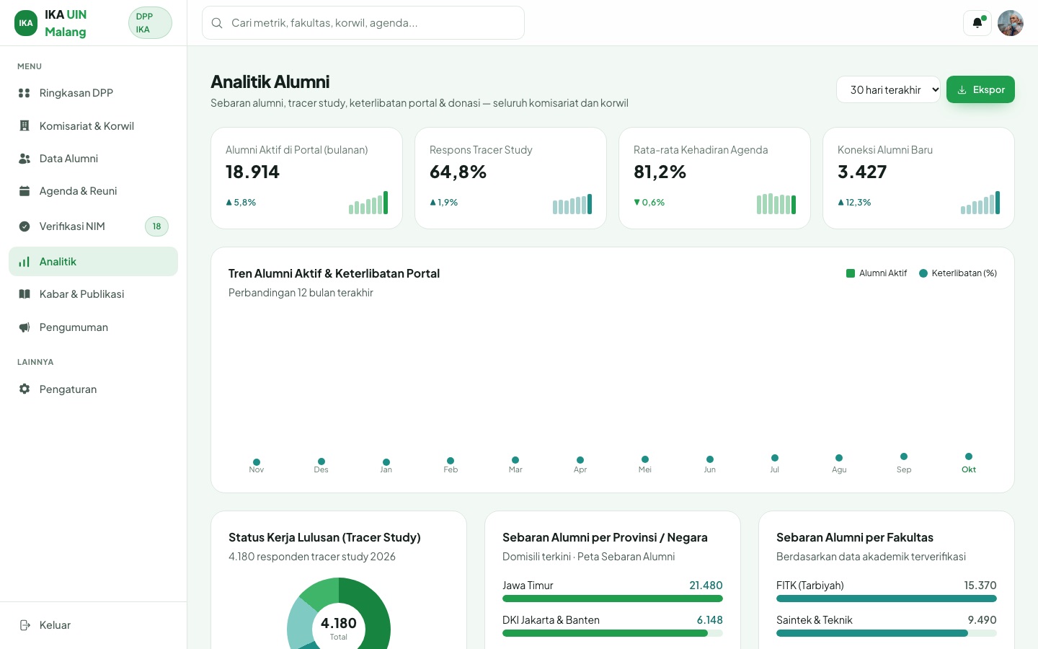Image resolution: width=1038 pixels, height=649 pixels.
Task: Open the 30 hari terakhir dropdown
Action: (888, 89)
